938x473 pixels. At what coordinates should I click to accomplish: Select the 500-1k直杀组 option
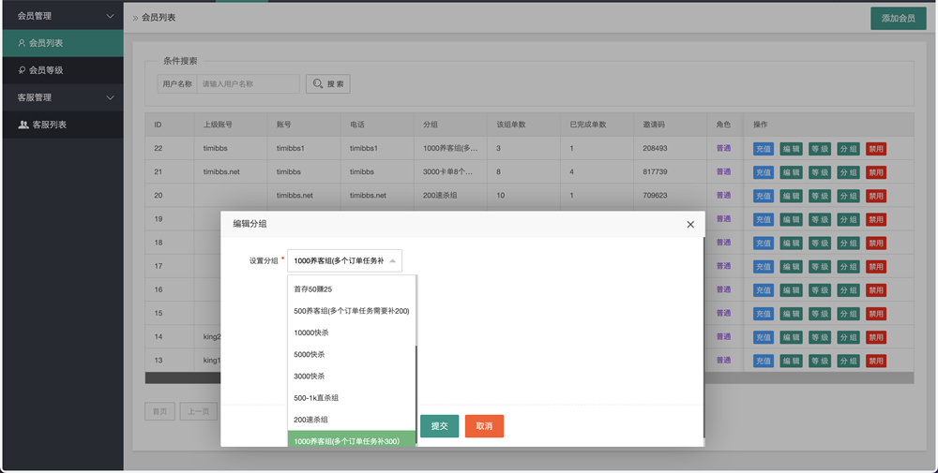coord(316,398)
